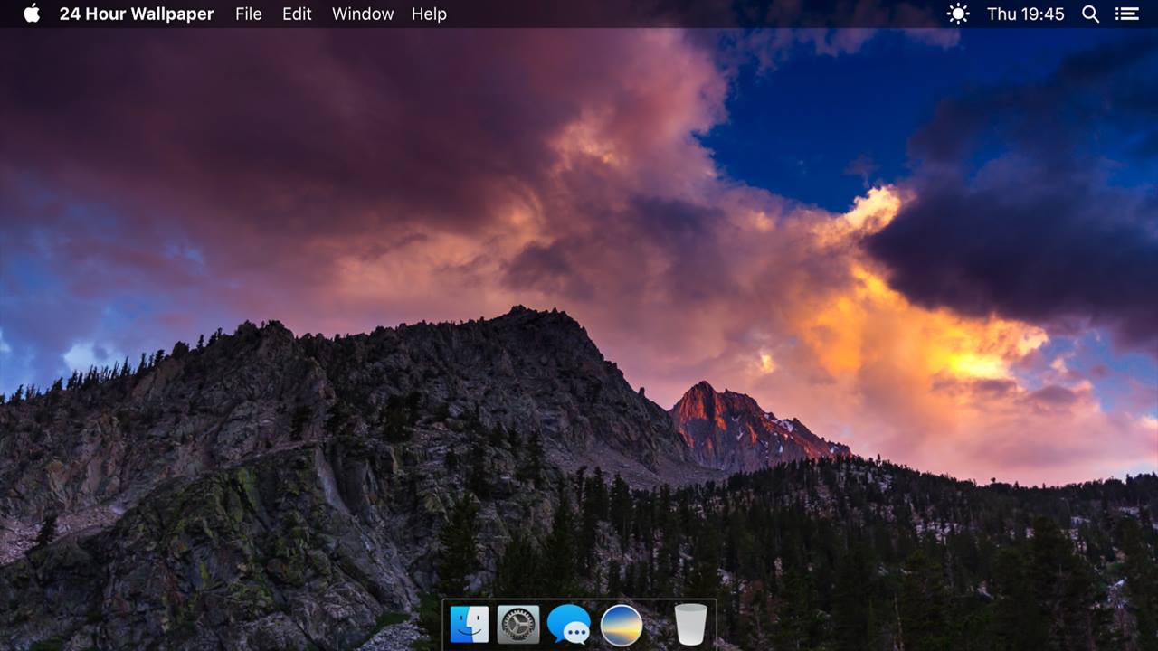1158x651 pixels.
Task: Click the empty menu bar area after Help
Action: coord(697,14)
